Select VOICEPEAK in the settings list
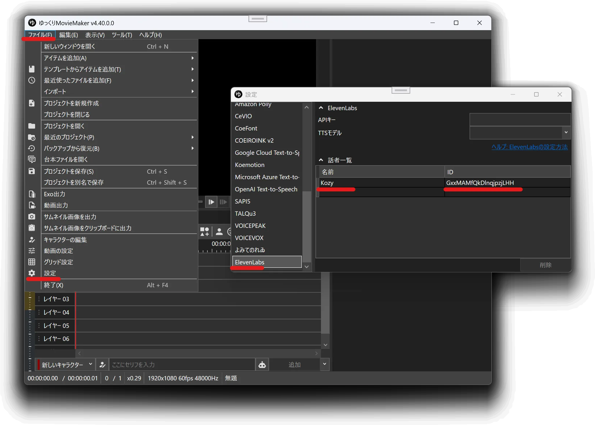Image resolution: width=595 pixels, height=425 pixels. click(267, 226)
